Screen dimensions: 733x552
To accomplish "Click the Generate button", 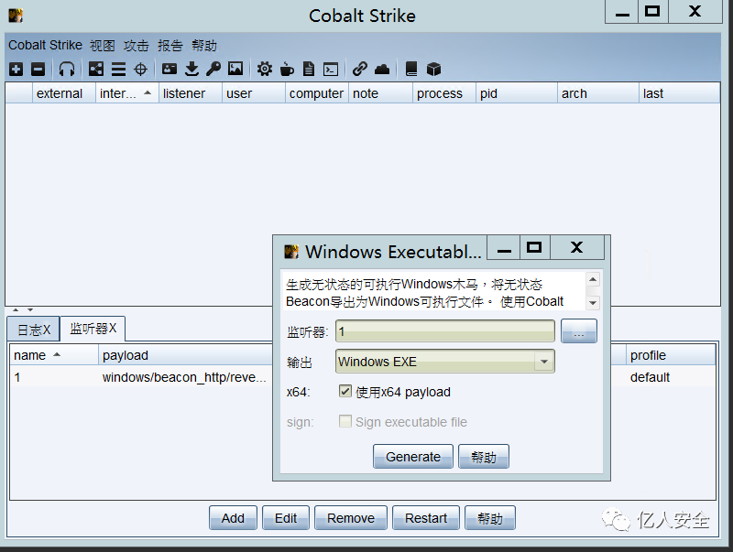I will 413,456.
